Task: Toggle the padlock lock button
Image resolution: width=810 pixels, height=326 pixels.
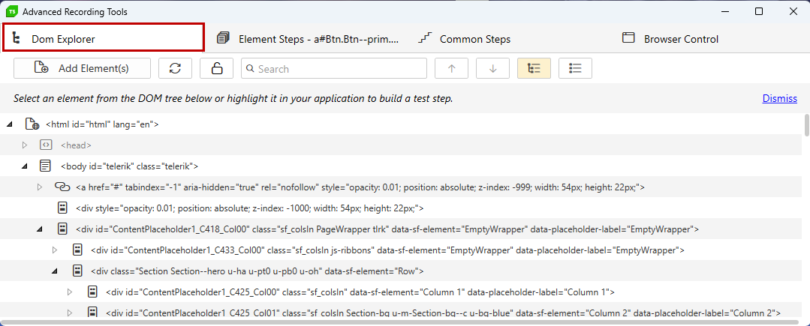Action: click(x=216, y=68)
